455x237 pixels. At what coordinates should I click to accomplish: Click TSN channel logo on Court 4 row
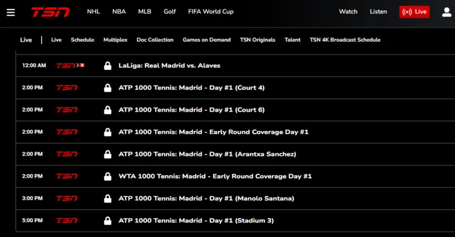[x=67, y=88]
